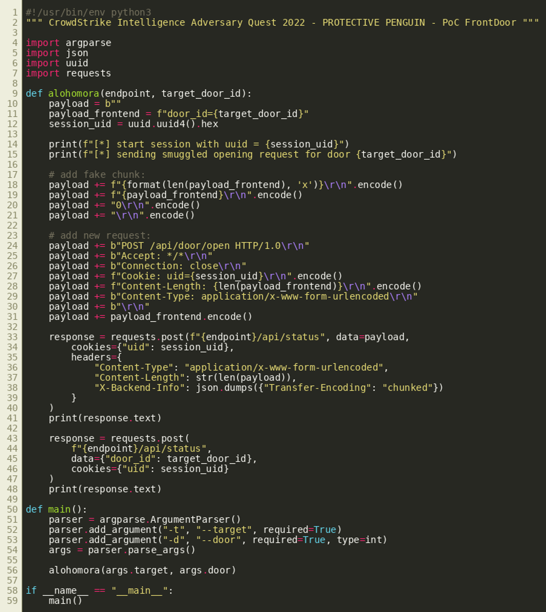Click 'headers={' on line 35
Viewport: 546px width, 612px height.
[x=96, y=357]
